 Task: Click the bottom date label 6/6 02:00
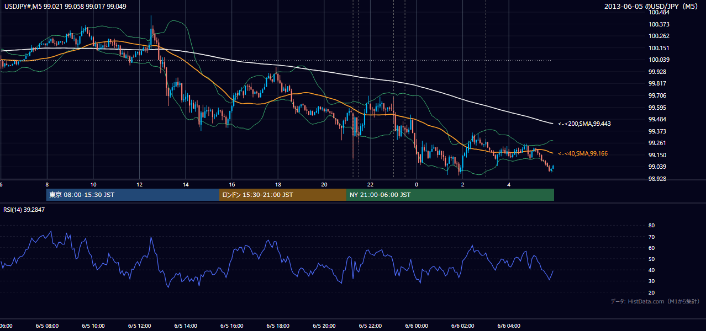pos(463,325)
